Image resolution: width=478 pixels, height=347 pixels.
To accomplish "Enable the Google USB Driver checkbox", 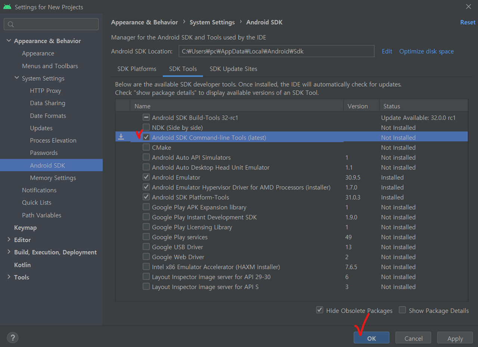I will click(x=146, y=247).
